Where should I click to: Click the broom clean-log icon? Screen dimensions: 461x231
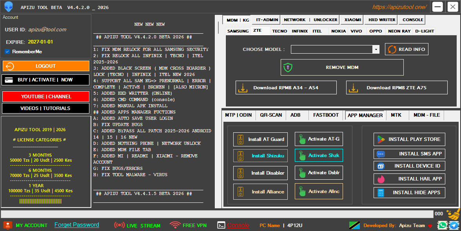[454, 214]
